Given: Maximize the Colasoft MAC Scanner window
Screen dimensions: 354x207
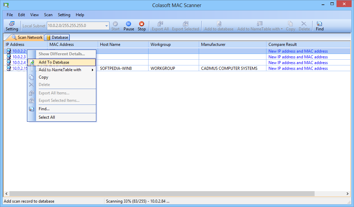Looking at the screenshot, I should (x=332, y=4).
